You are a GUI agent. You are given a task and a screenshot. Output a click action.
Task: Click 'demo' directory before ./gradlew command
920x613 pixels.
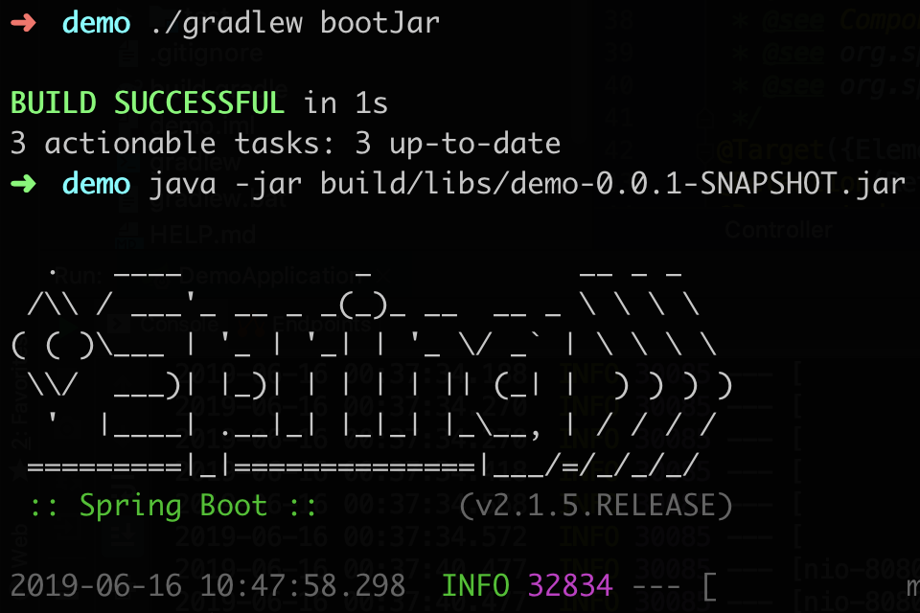point(96,23)
